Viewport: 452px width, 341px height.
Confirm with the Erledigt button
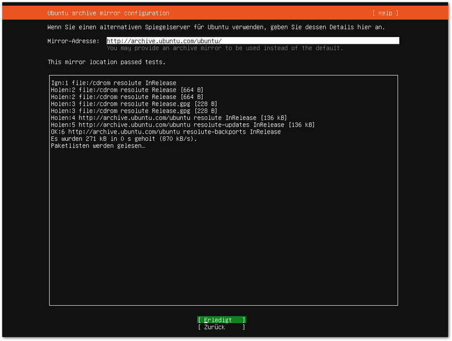[x=221, y=320]
